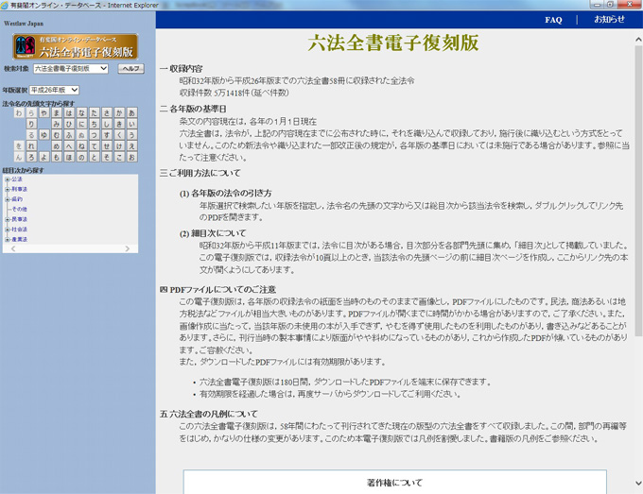643x494 pixels.
Task: Expand the 条約 tree node
Action: (x=7, y=199)
